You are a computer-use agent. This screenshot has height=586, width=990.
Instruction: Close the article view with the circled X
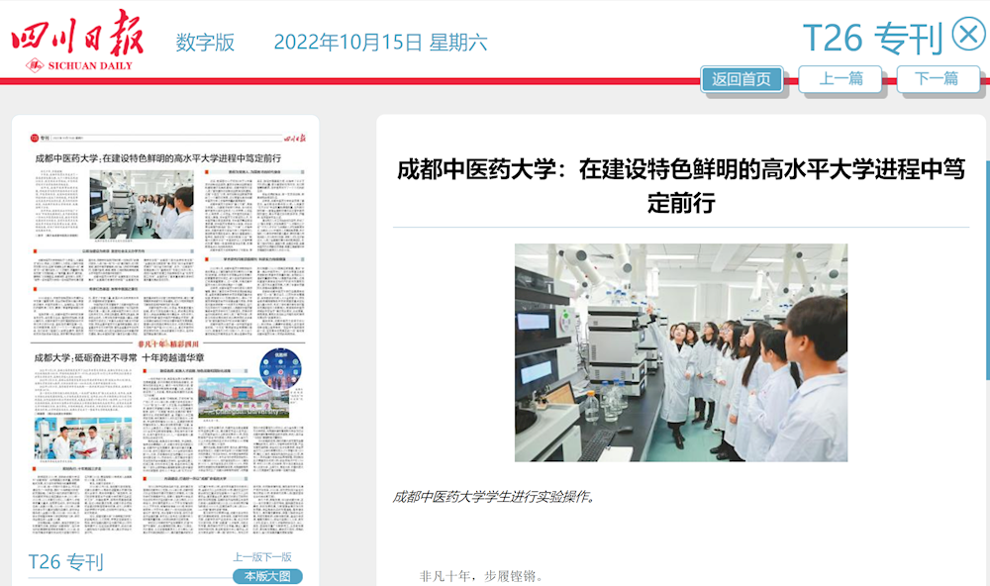pos(967,35)
